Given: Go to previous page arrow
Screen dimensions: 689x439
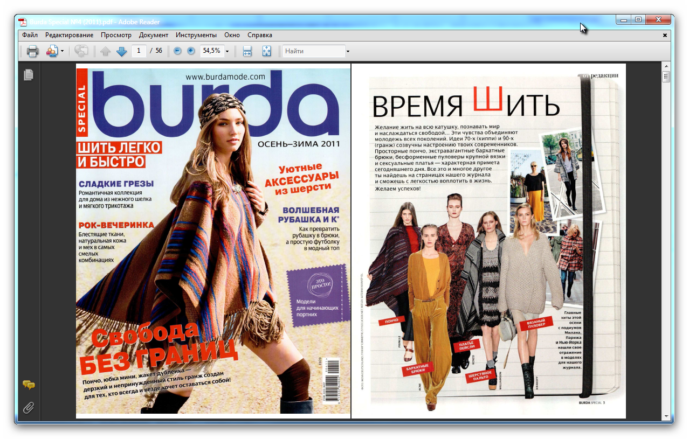Looking at the screenshot, I should (106, 51).
